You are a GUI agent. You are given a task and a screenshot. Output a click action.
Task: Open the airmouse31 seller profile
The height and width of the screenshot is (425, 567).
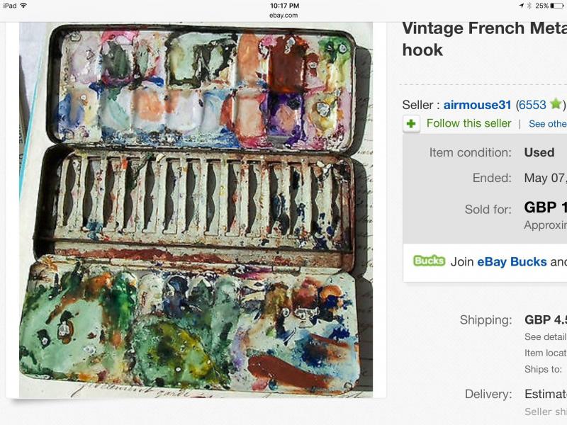pos(477,105)
